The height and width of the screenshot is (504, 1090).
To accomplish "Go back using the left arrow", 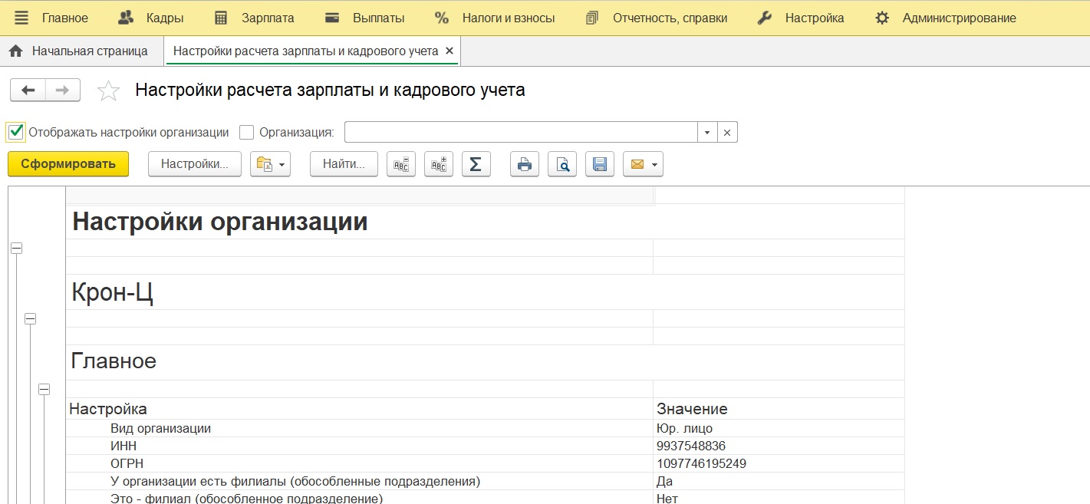I will pyautogui.click(x=28, y=91).
